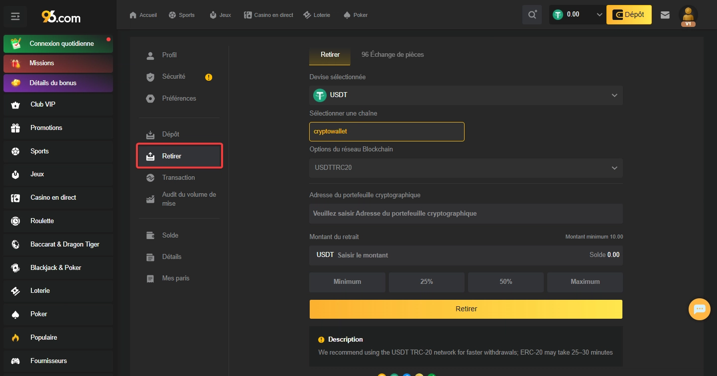Open Sports in the top navigation bar

182,15
